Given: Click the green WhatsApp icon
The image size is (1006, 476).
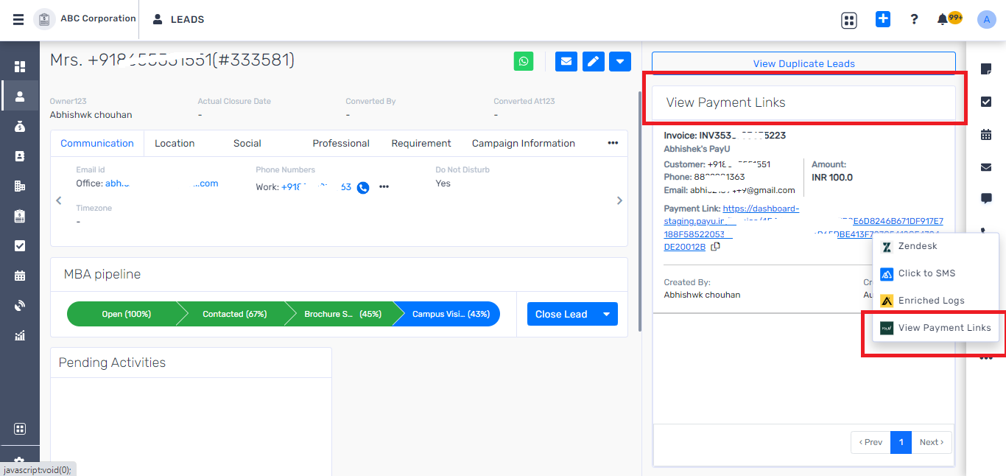Looking at the screenshot, I should point(524,61).
